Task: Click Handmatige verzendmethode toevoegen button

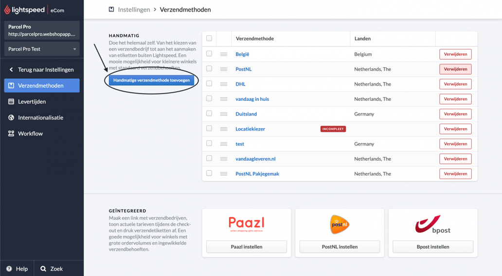Action: 151,81
